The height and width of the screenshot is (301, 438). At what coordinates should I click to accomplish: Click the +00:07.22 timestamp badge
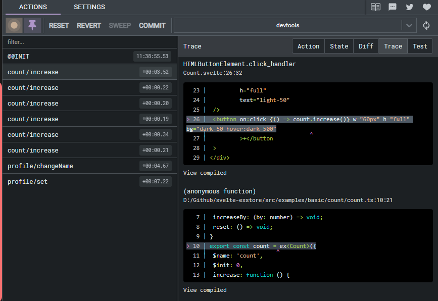(x=155, y=181)
